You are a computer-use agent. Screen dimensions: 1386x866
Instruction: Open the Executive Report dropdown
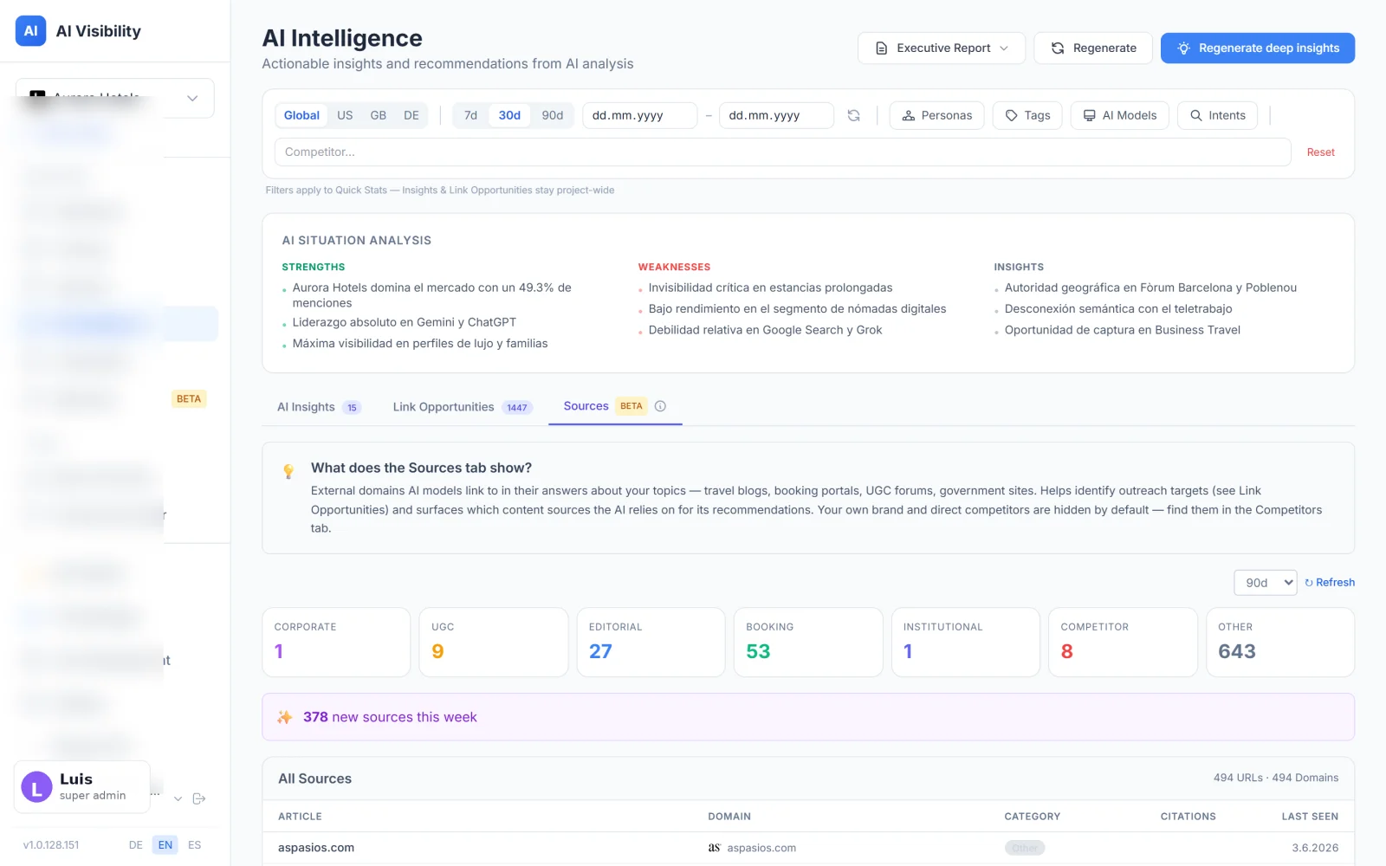(x=941, y=48)
